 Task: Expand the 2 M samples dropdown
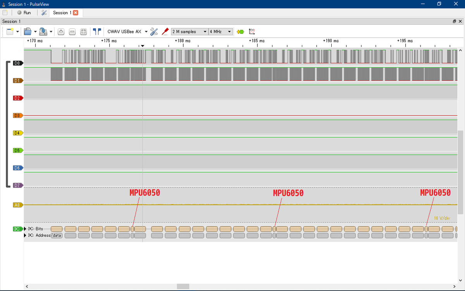(189, 31)
